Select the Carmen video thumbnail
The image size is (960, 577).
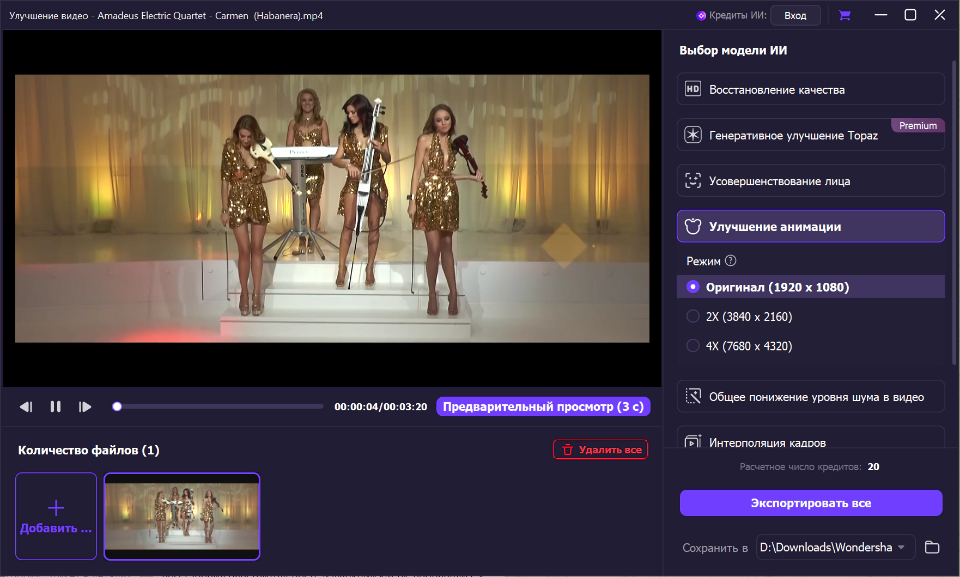click(182, 516)
